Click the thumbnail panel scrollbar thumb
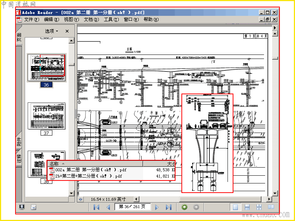 72,64
